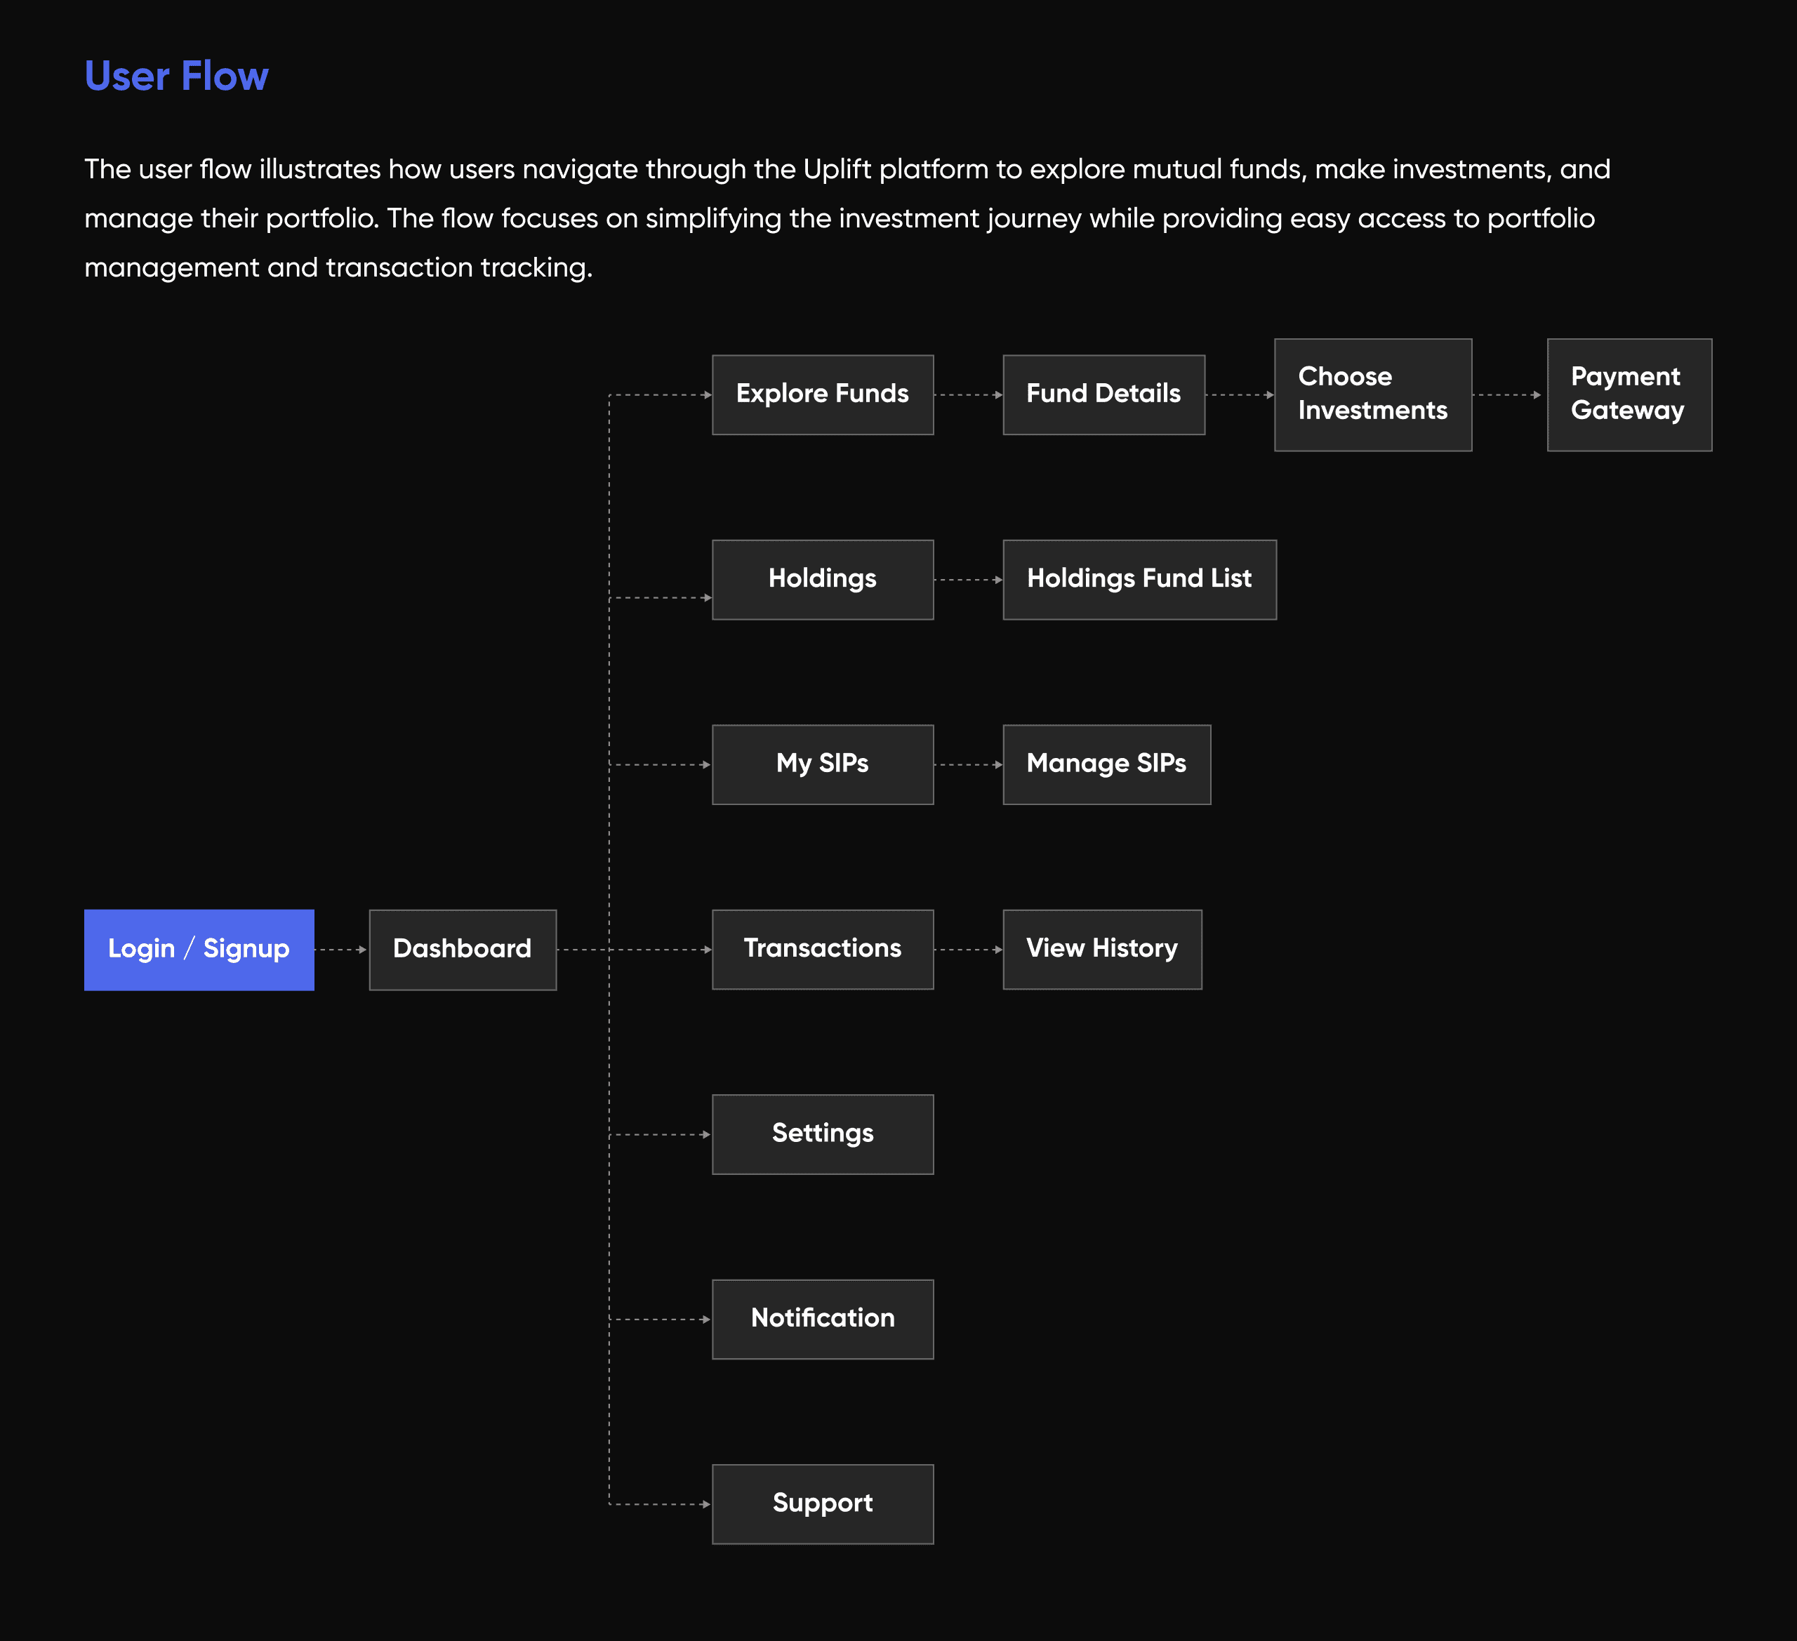Open the Support box

click(822, 1505)
